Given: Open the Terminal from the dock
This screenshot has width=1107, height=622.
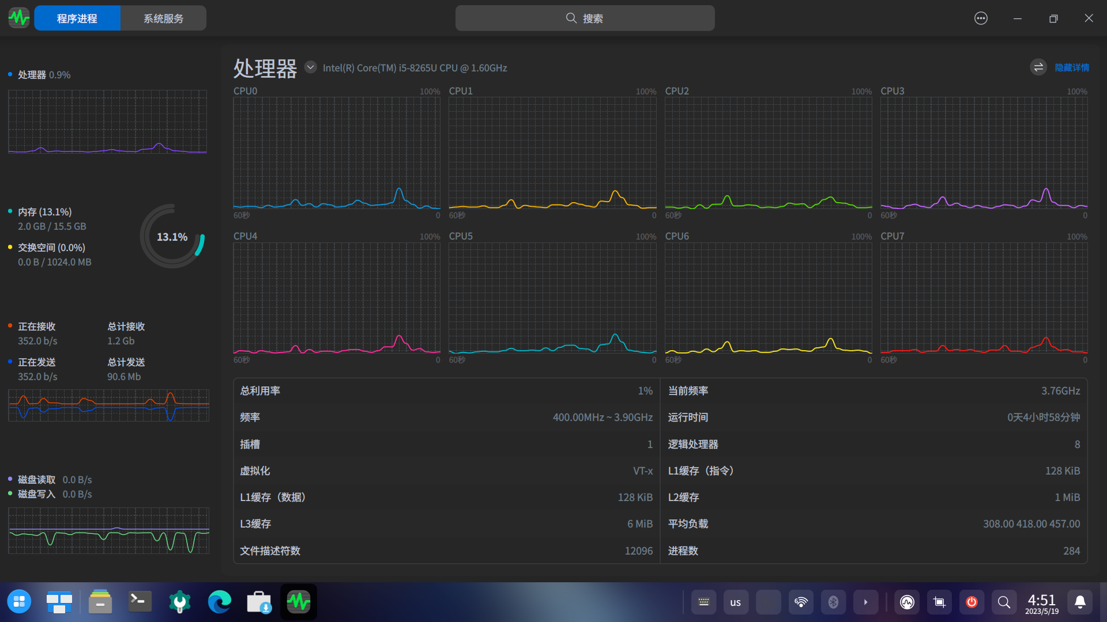Looking at the screenshot, I should tap(139, 602).
